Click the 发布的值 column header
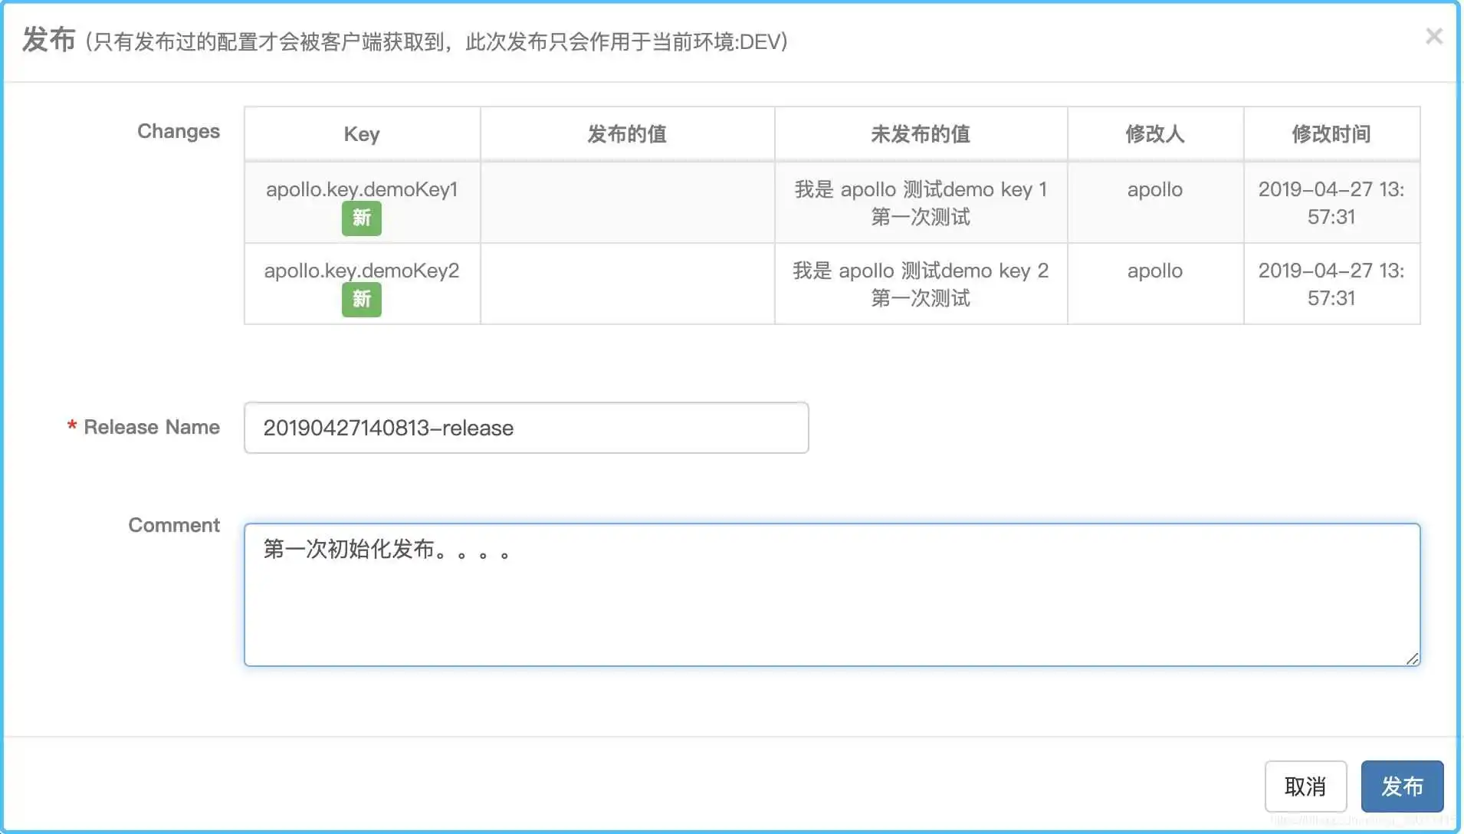 point(626,134)
